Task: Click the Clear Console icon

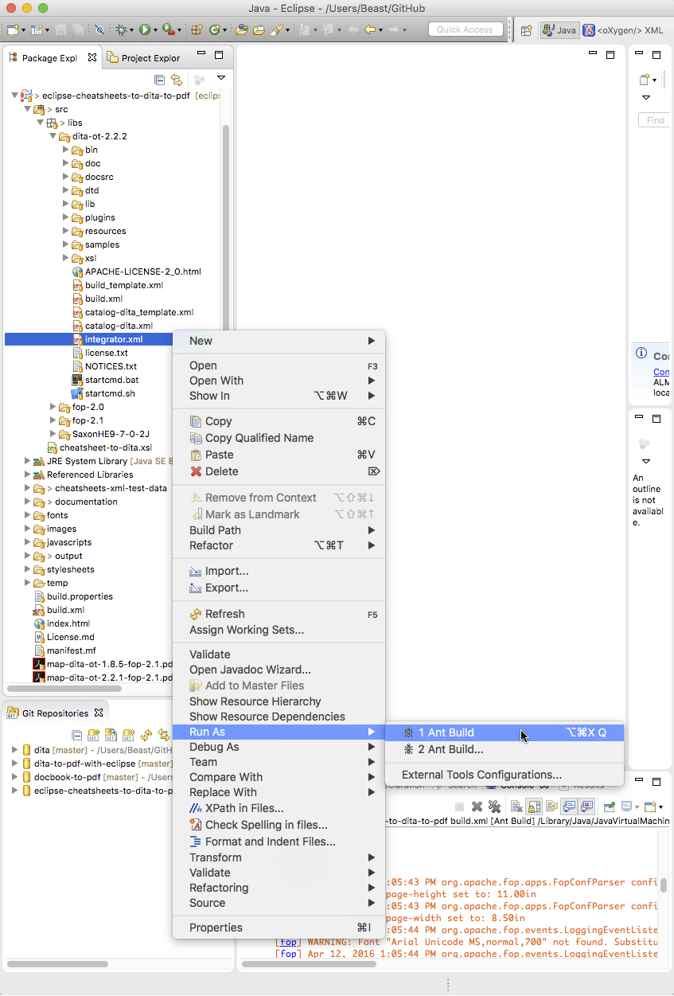Action: point(516,807)
